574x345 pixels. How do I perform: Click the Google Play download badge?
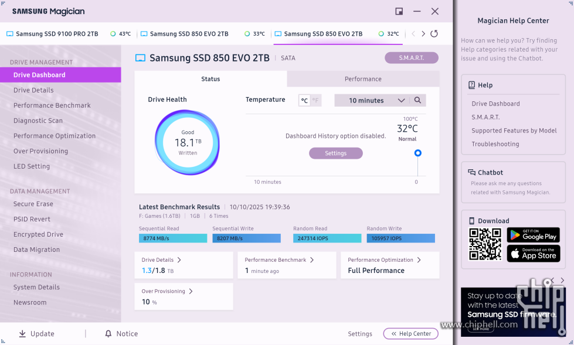click(x=533, y=235)
